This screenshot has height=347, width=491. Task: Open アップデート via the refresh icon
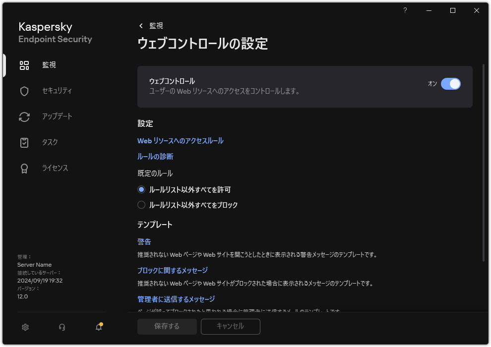[x=24, y=116]
